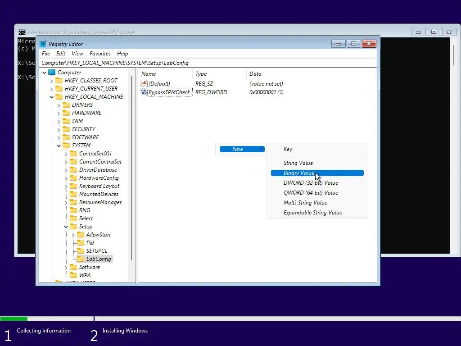Choose String Value from the submenu
Screen dimensions: 461x346
[x=317, y=163]
